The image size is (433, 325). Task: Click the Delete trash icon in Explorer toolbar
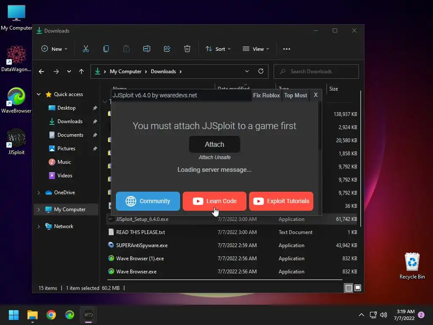(187, 49)
